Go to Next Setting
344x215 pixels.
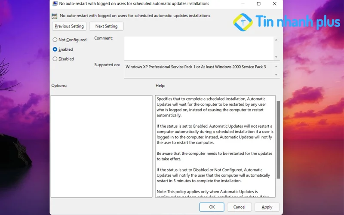106,26
